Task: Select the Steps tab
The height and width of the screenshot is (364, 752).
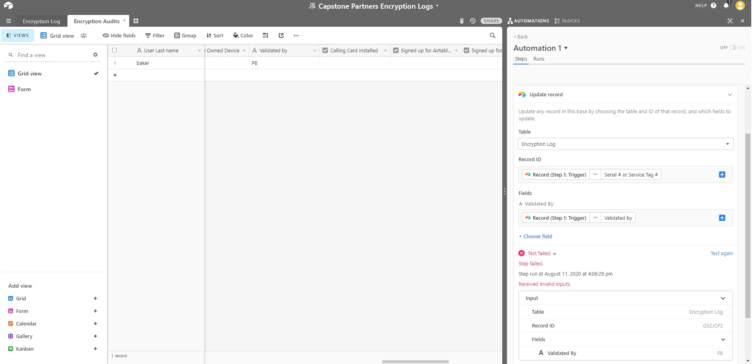Action: click(x=521, y=59)
